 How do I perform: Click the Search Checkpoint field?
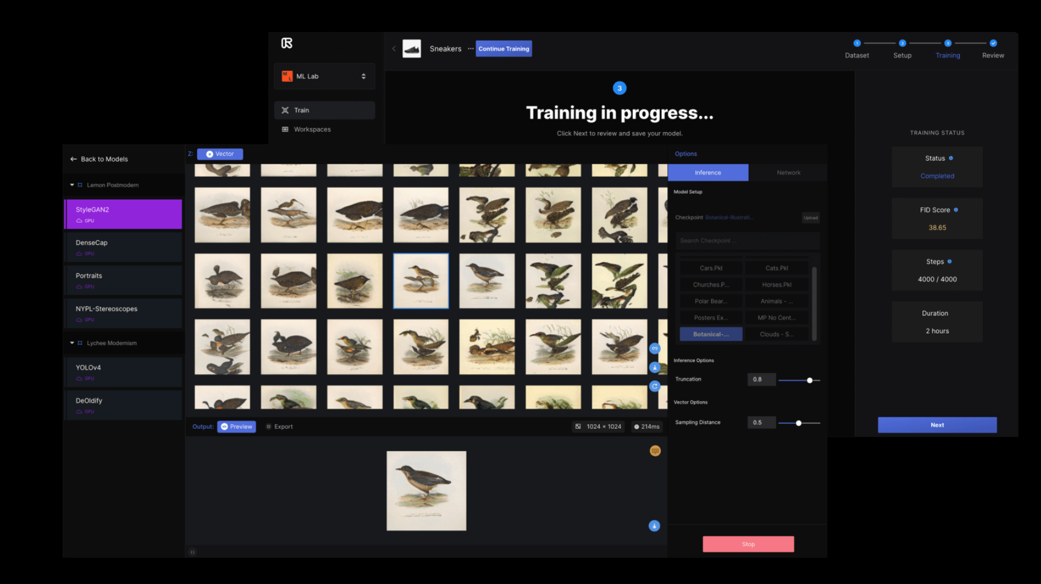[x=748, y=241]
